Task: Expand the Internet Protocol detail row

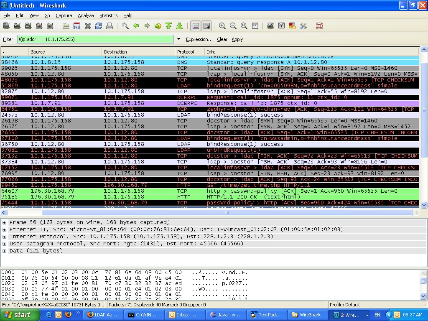Action: tap(4, 237)
